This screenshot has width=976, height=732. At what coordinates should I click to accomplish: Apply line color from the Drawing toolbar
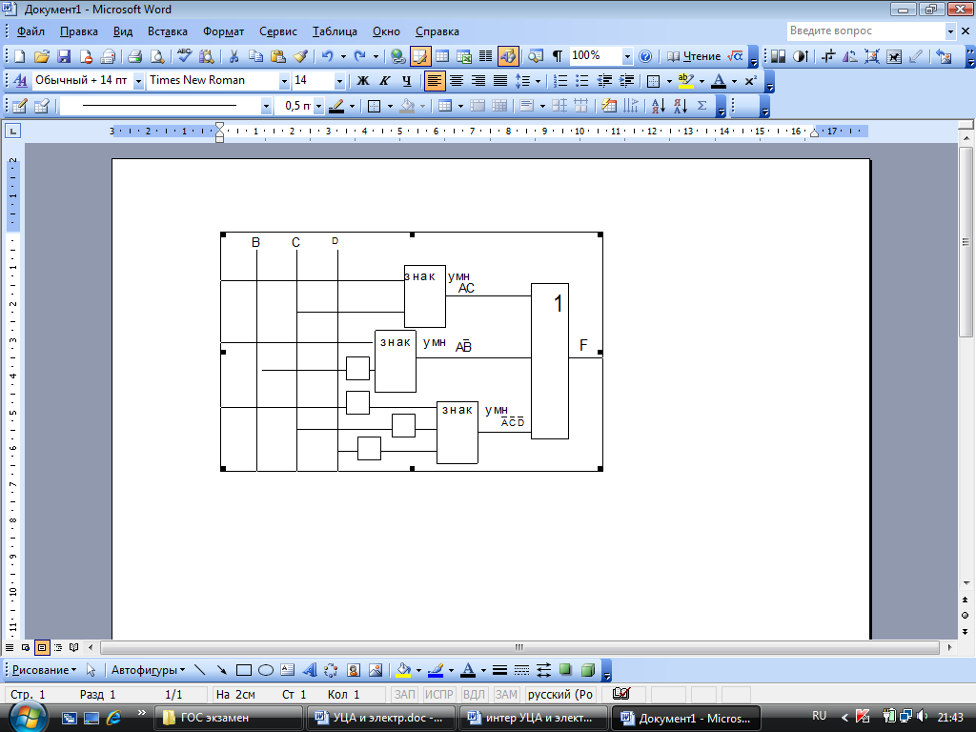pyautogui.click(x=436, y=670)
